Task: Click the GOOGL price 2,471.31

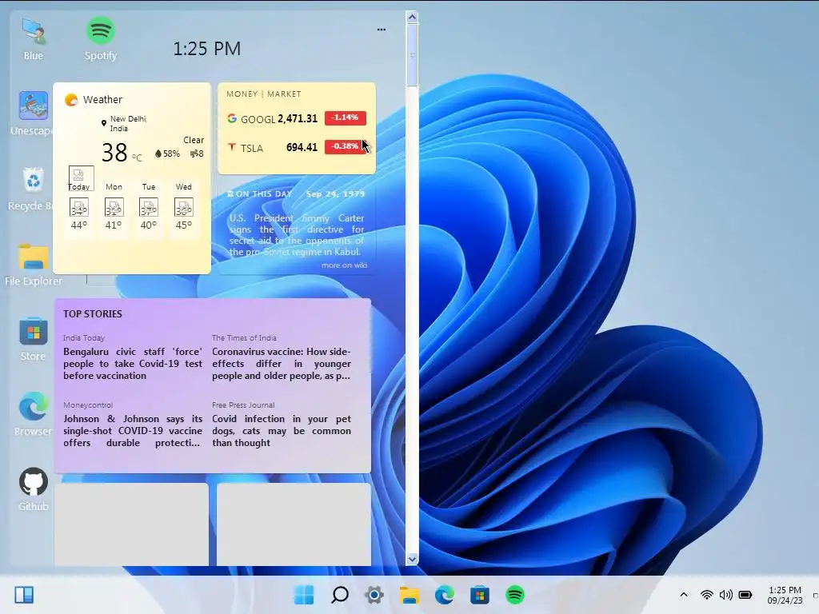Action: (x=298, y=118)
